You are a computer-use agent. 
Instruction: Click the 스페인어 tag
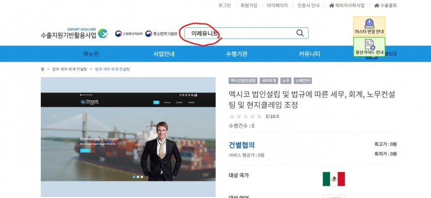coord(302,81)
